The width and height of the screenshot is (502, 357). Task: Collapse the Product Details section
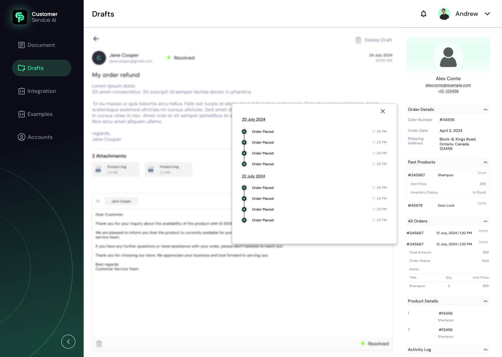485,301
